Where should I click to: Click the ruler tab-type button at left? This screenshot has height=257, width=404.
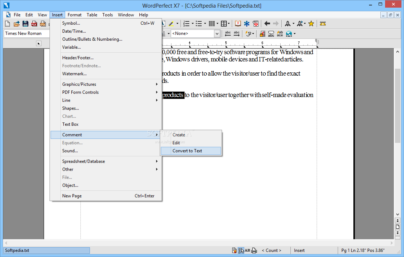click(39, 43)
